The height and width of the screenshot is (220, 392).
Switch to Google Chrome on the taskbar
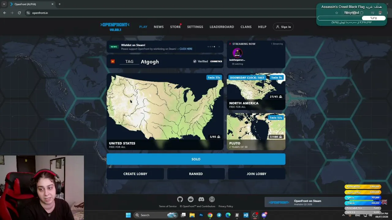click(210, 215)
